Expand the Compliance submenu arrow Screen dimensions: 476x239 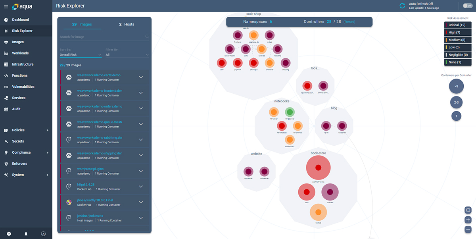tap(48, 152)
